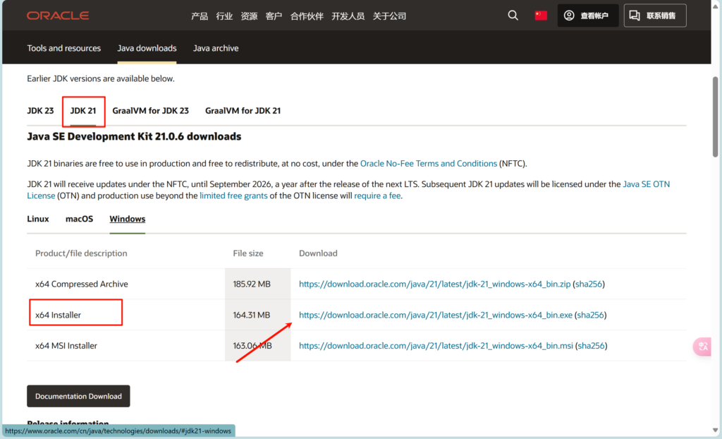Click Java SE Development Kit 21.0.6 heading
The image size is (722, 439).
tap(134, 136)
